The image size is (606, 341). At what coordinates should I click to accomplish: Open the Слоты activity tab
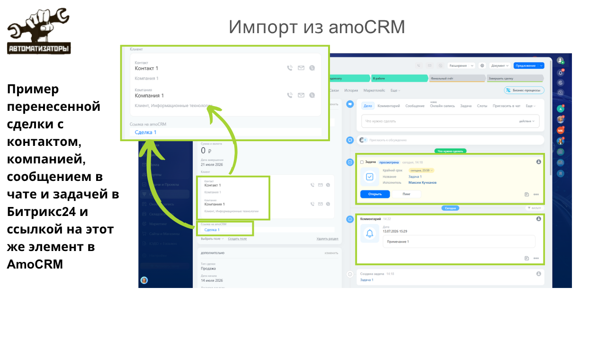[x=482, y=106]
